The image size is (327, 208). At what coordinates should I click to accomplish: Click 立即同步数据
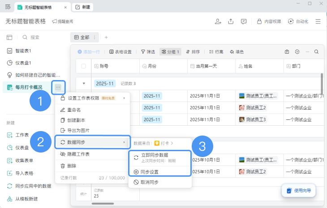[160, 158]
